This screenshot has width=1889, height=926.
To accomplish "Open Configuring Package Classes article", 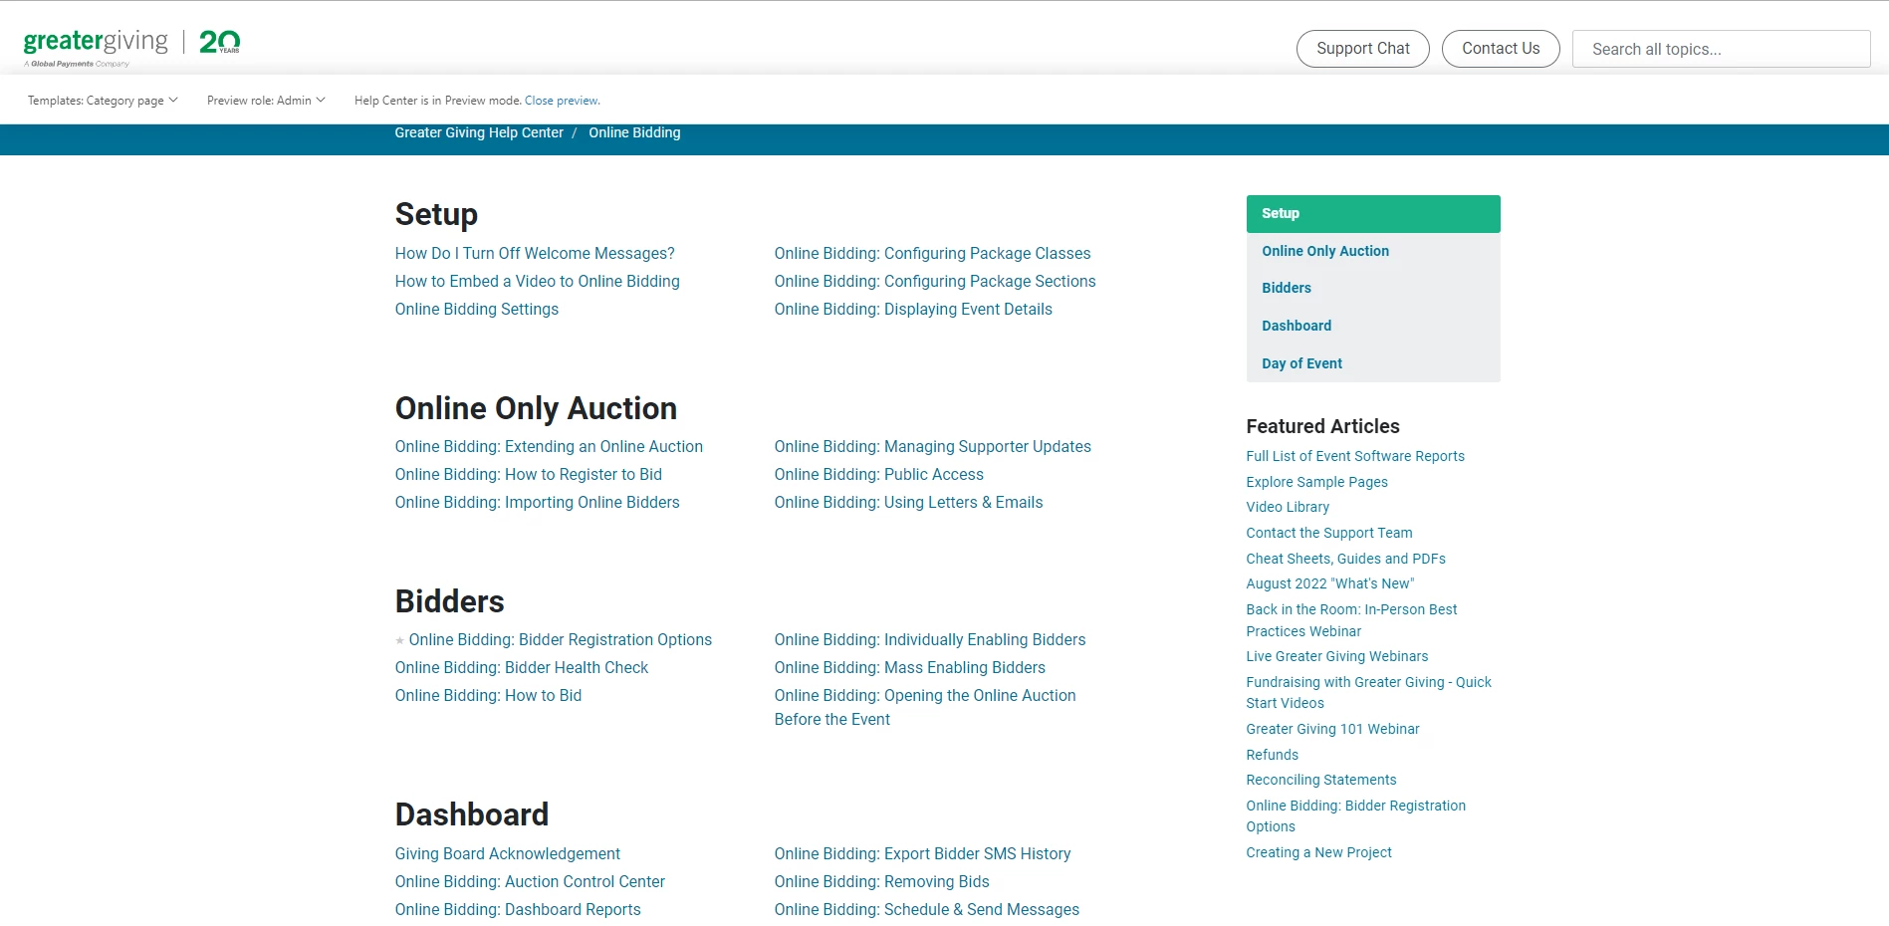I will coord(932,254).
